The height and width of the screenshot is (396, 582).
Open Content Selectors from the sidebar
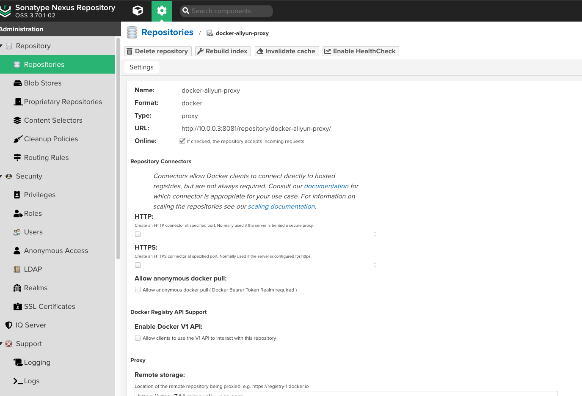57,120
